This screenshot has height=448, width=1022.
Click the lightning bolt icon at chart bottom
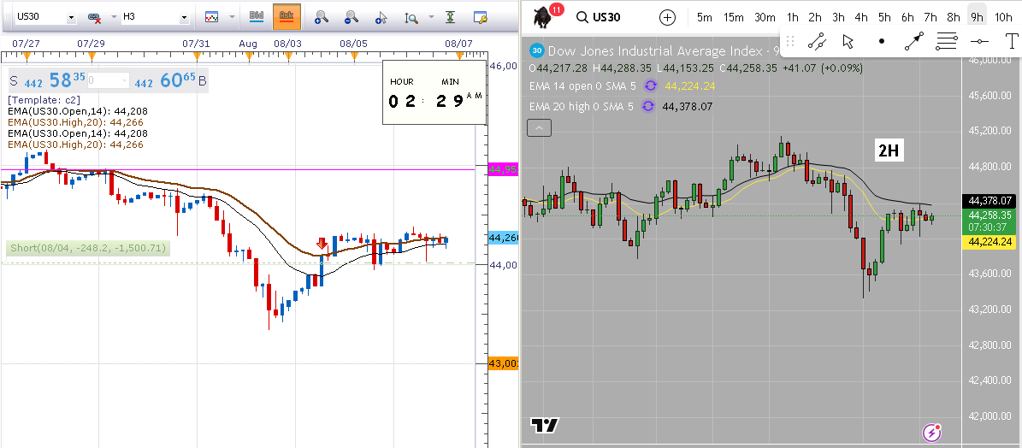click(x=932, y=433)
